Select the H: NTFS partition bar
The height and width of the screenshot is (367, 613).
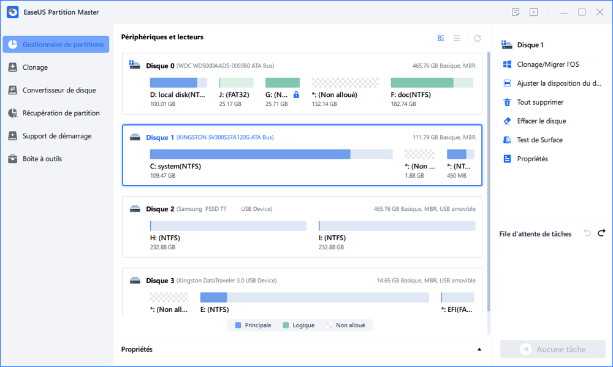tap(228, 225)
